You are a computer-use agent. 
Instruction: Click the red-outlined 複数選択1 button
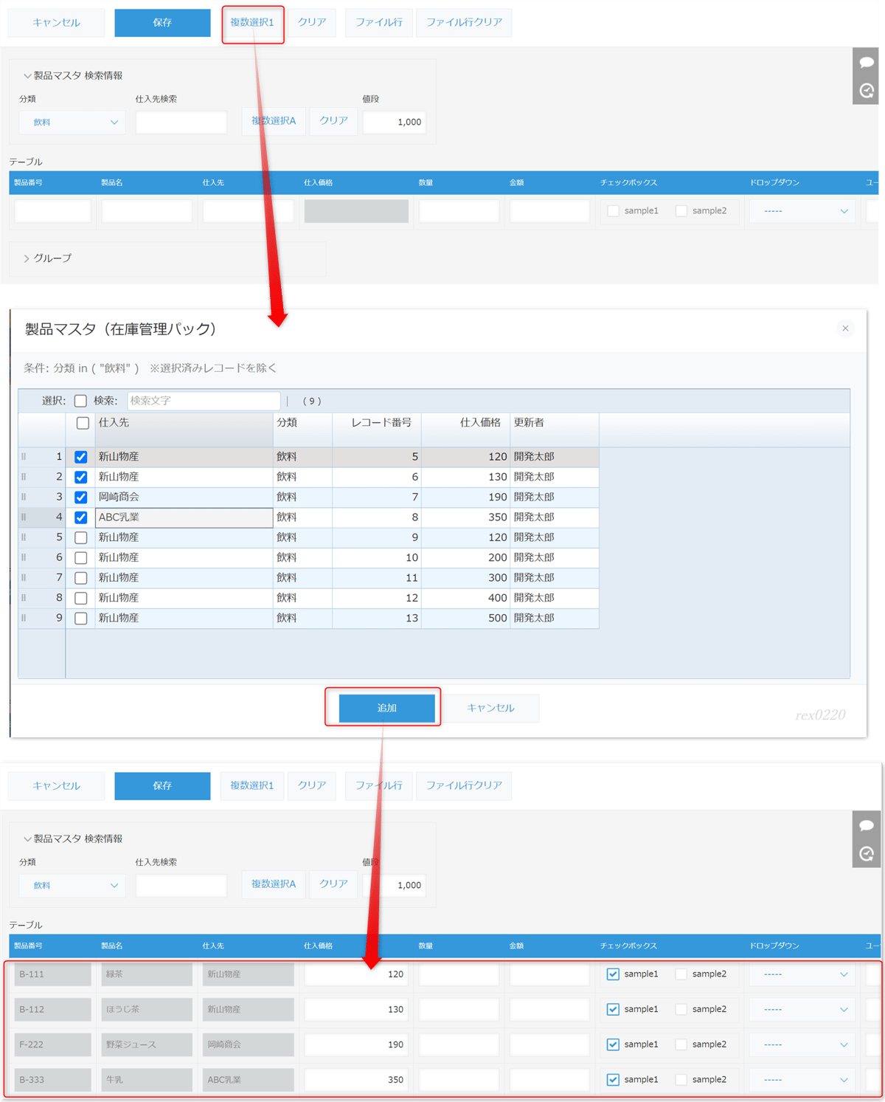[252, 22]
